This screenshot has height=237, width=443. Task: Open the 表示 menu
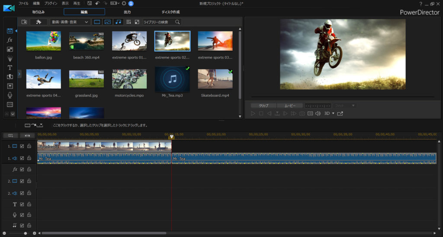65,3
